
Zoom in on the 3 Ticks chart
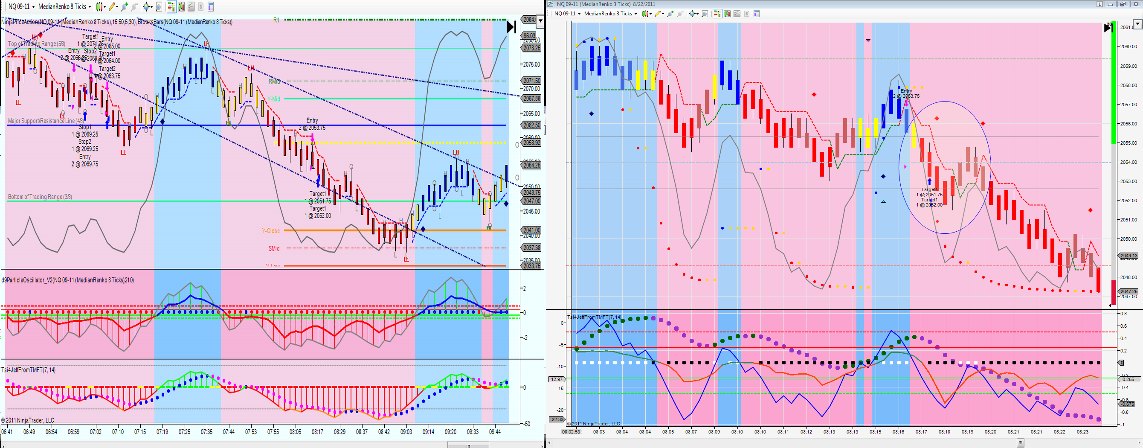(670, 14)
